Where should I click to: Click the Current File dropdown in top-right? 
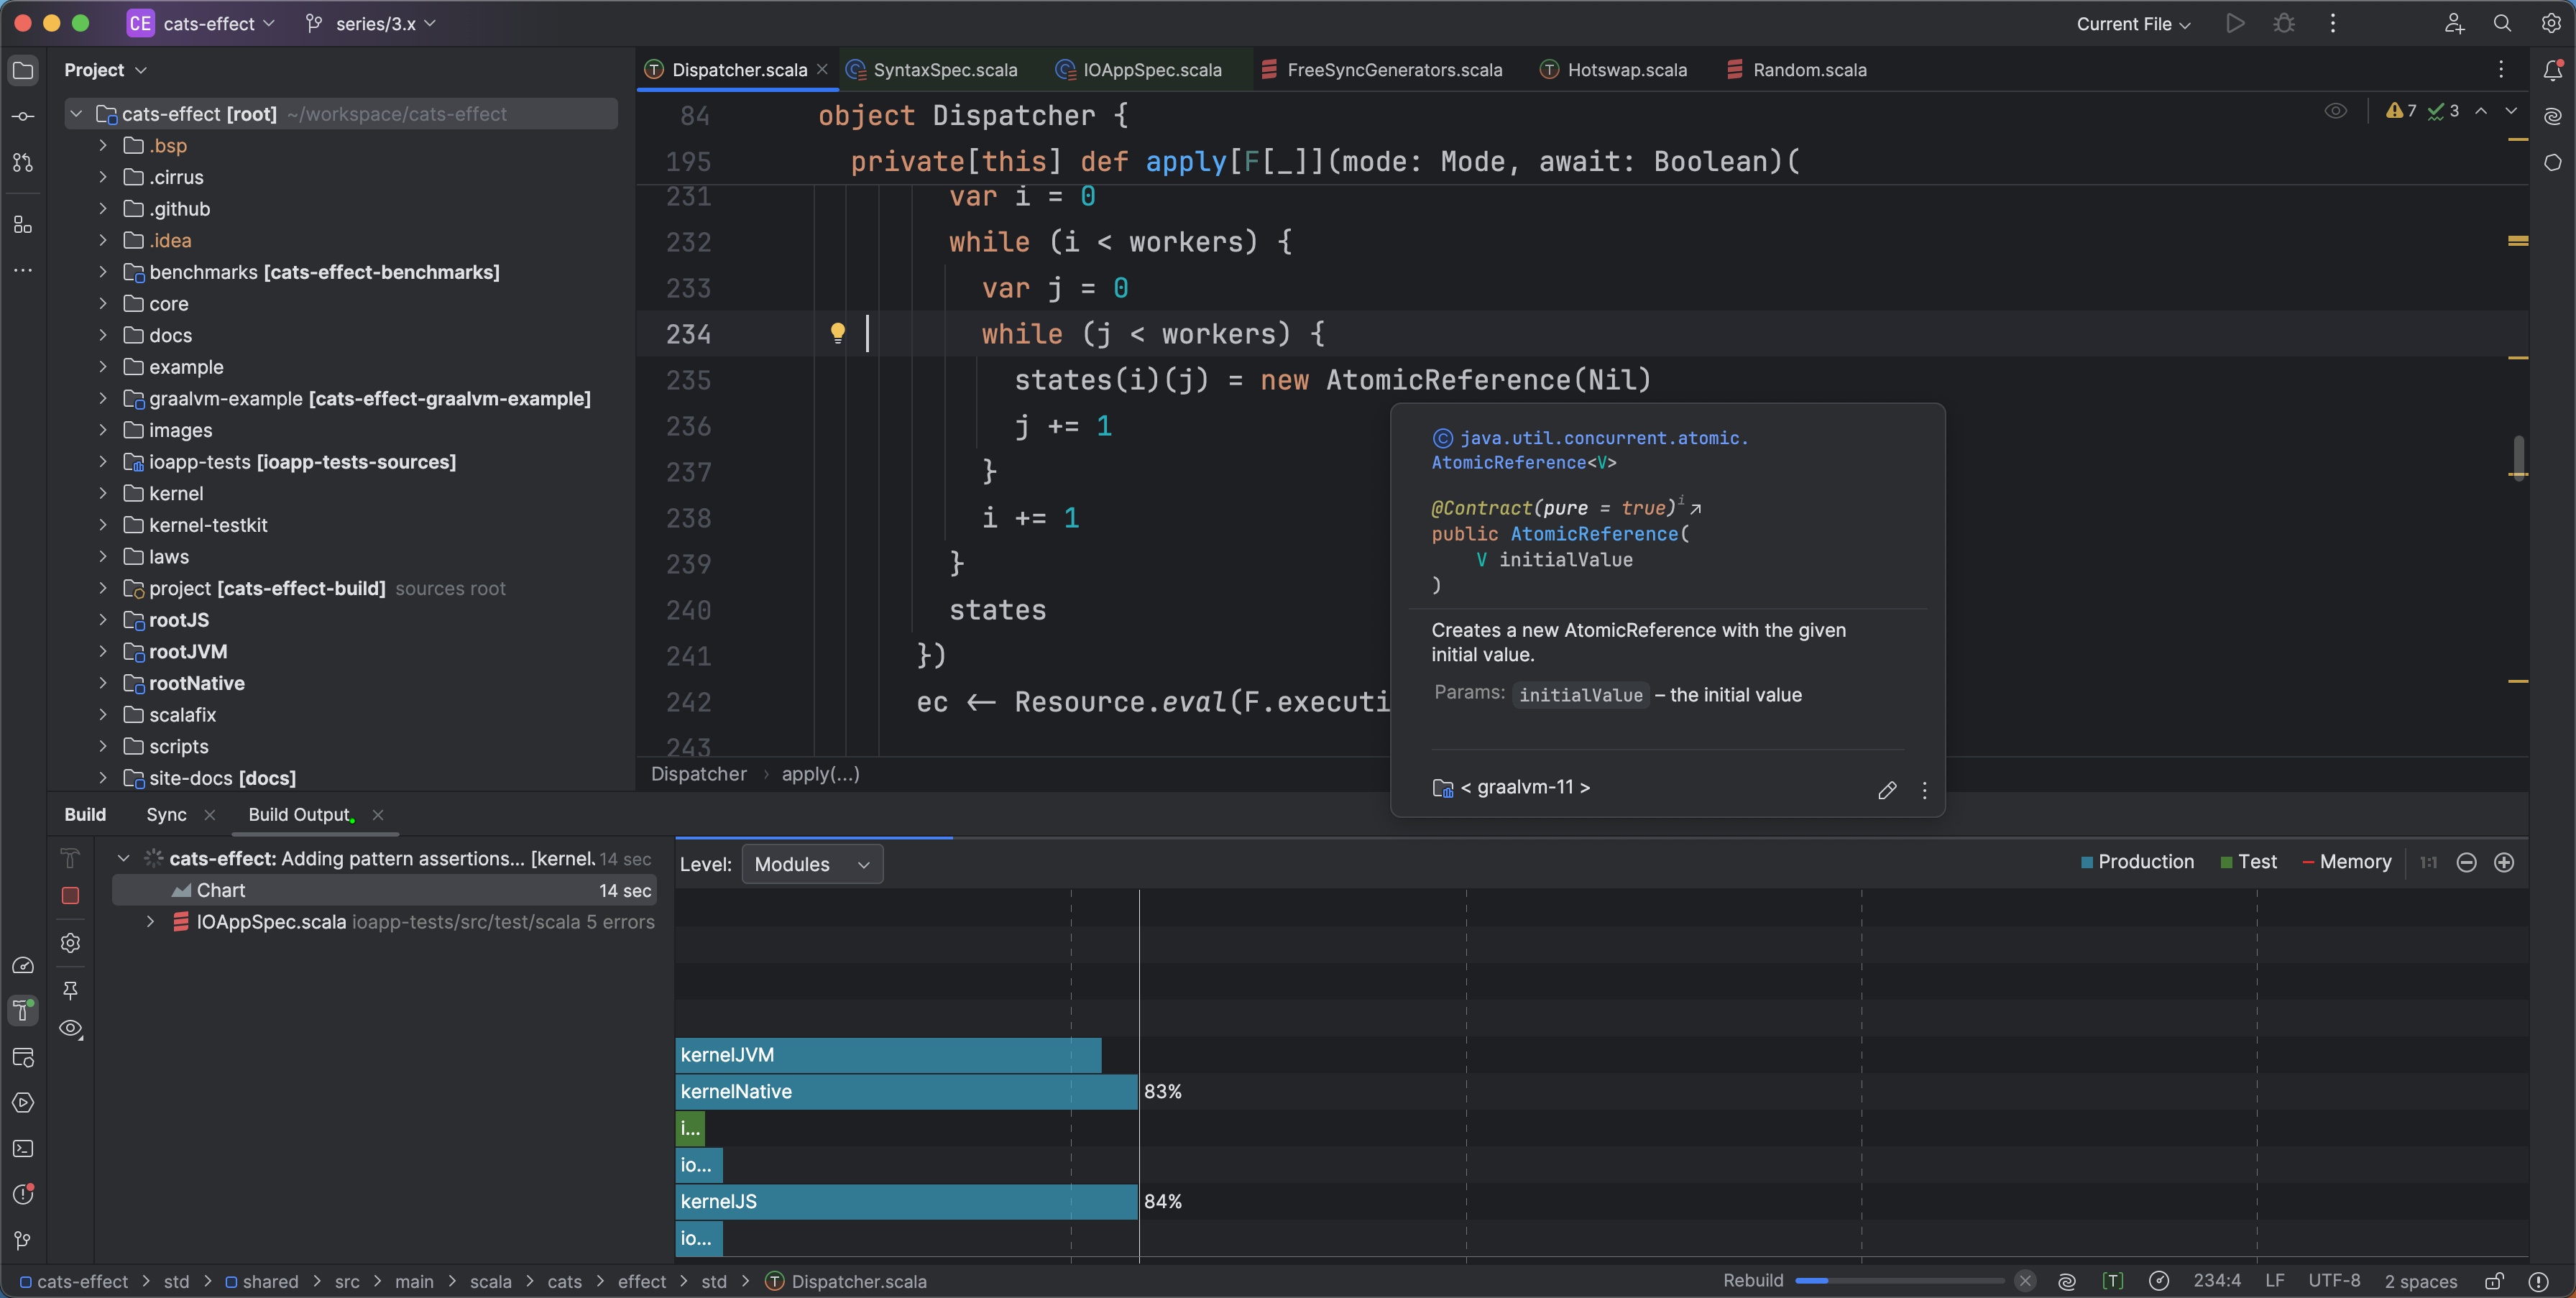pyautogui.click(x=2135, y=23)
